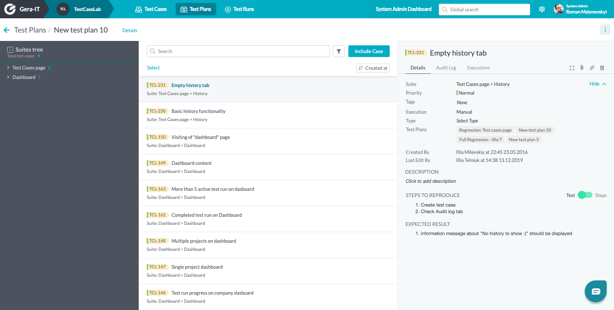
Task: Switch to the Audit Log tab
Action: click(x=446, y=68)
